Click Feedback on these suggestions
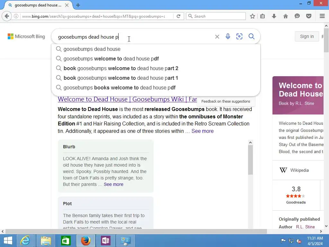The width and height of the screenshot is (329, 247). point(226,101)
